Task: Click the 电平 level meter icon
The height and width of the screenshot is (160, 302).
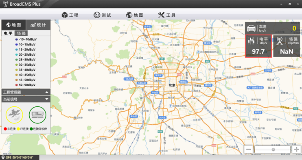Action: 251,41
